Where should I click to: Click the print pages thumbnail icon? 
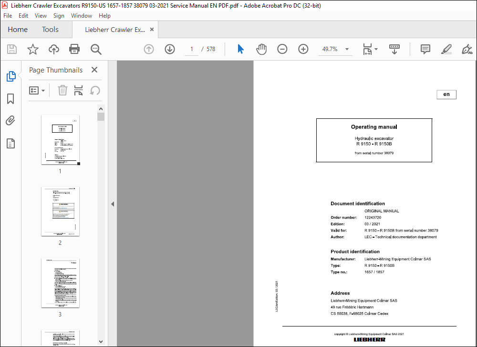pyautogui.click(x=79, y=90)
